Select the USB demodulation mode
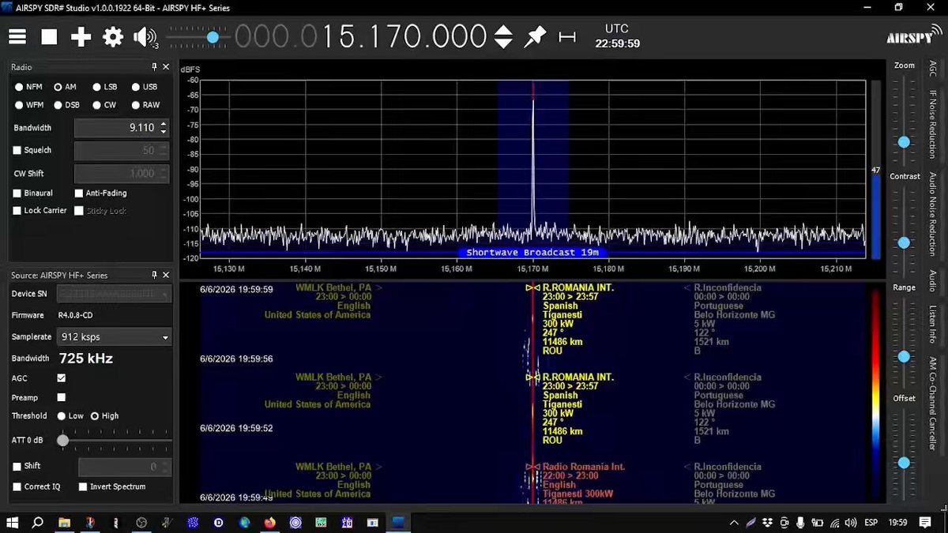 click(x=145, y=87)
